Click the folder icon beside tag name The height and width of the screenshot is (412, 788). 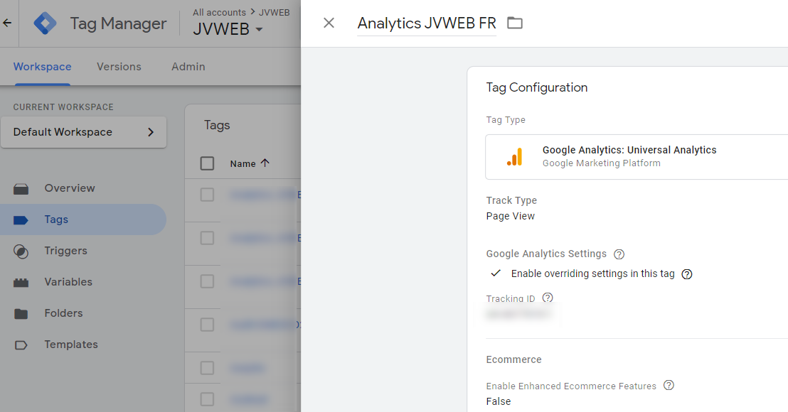(x=515, y=23)
